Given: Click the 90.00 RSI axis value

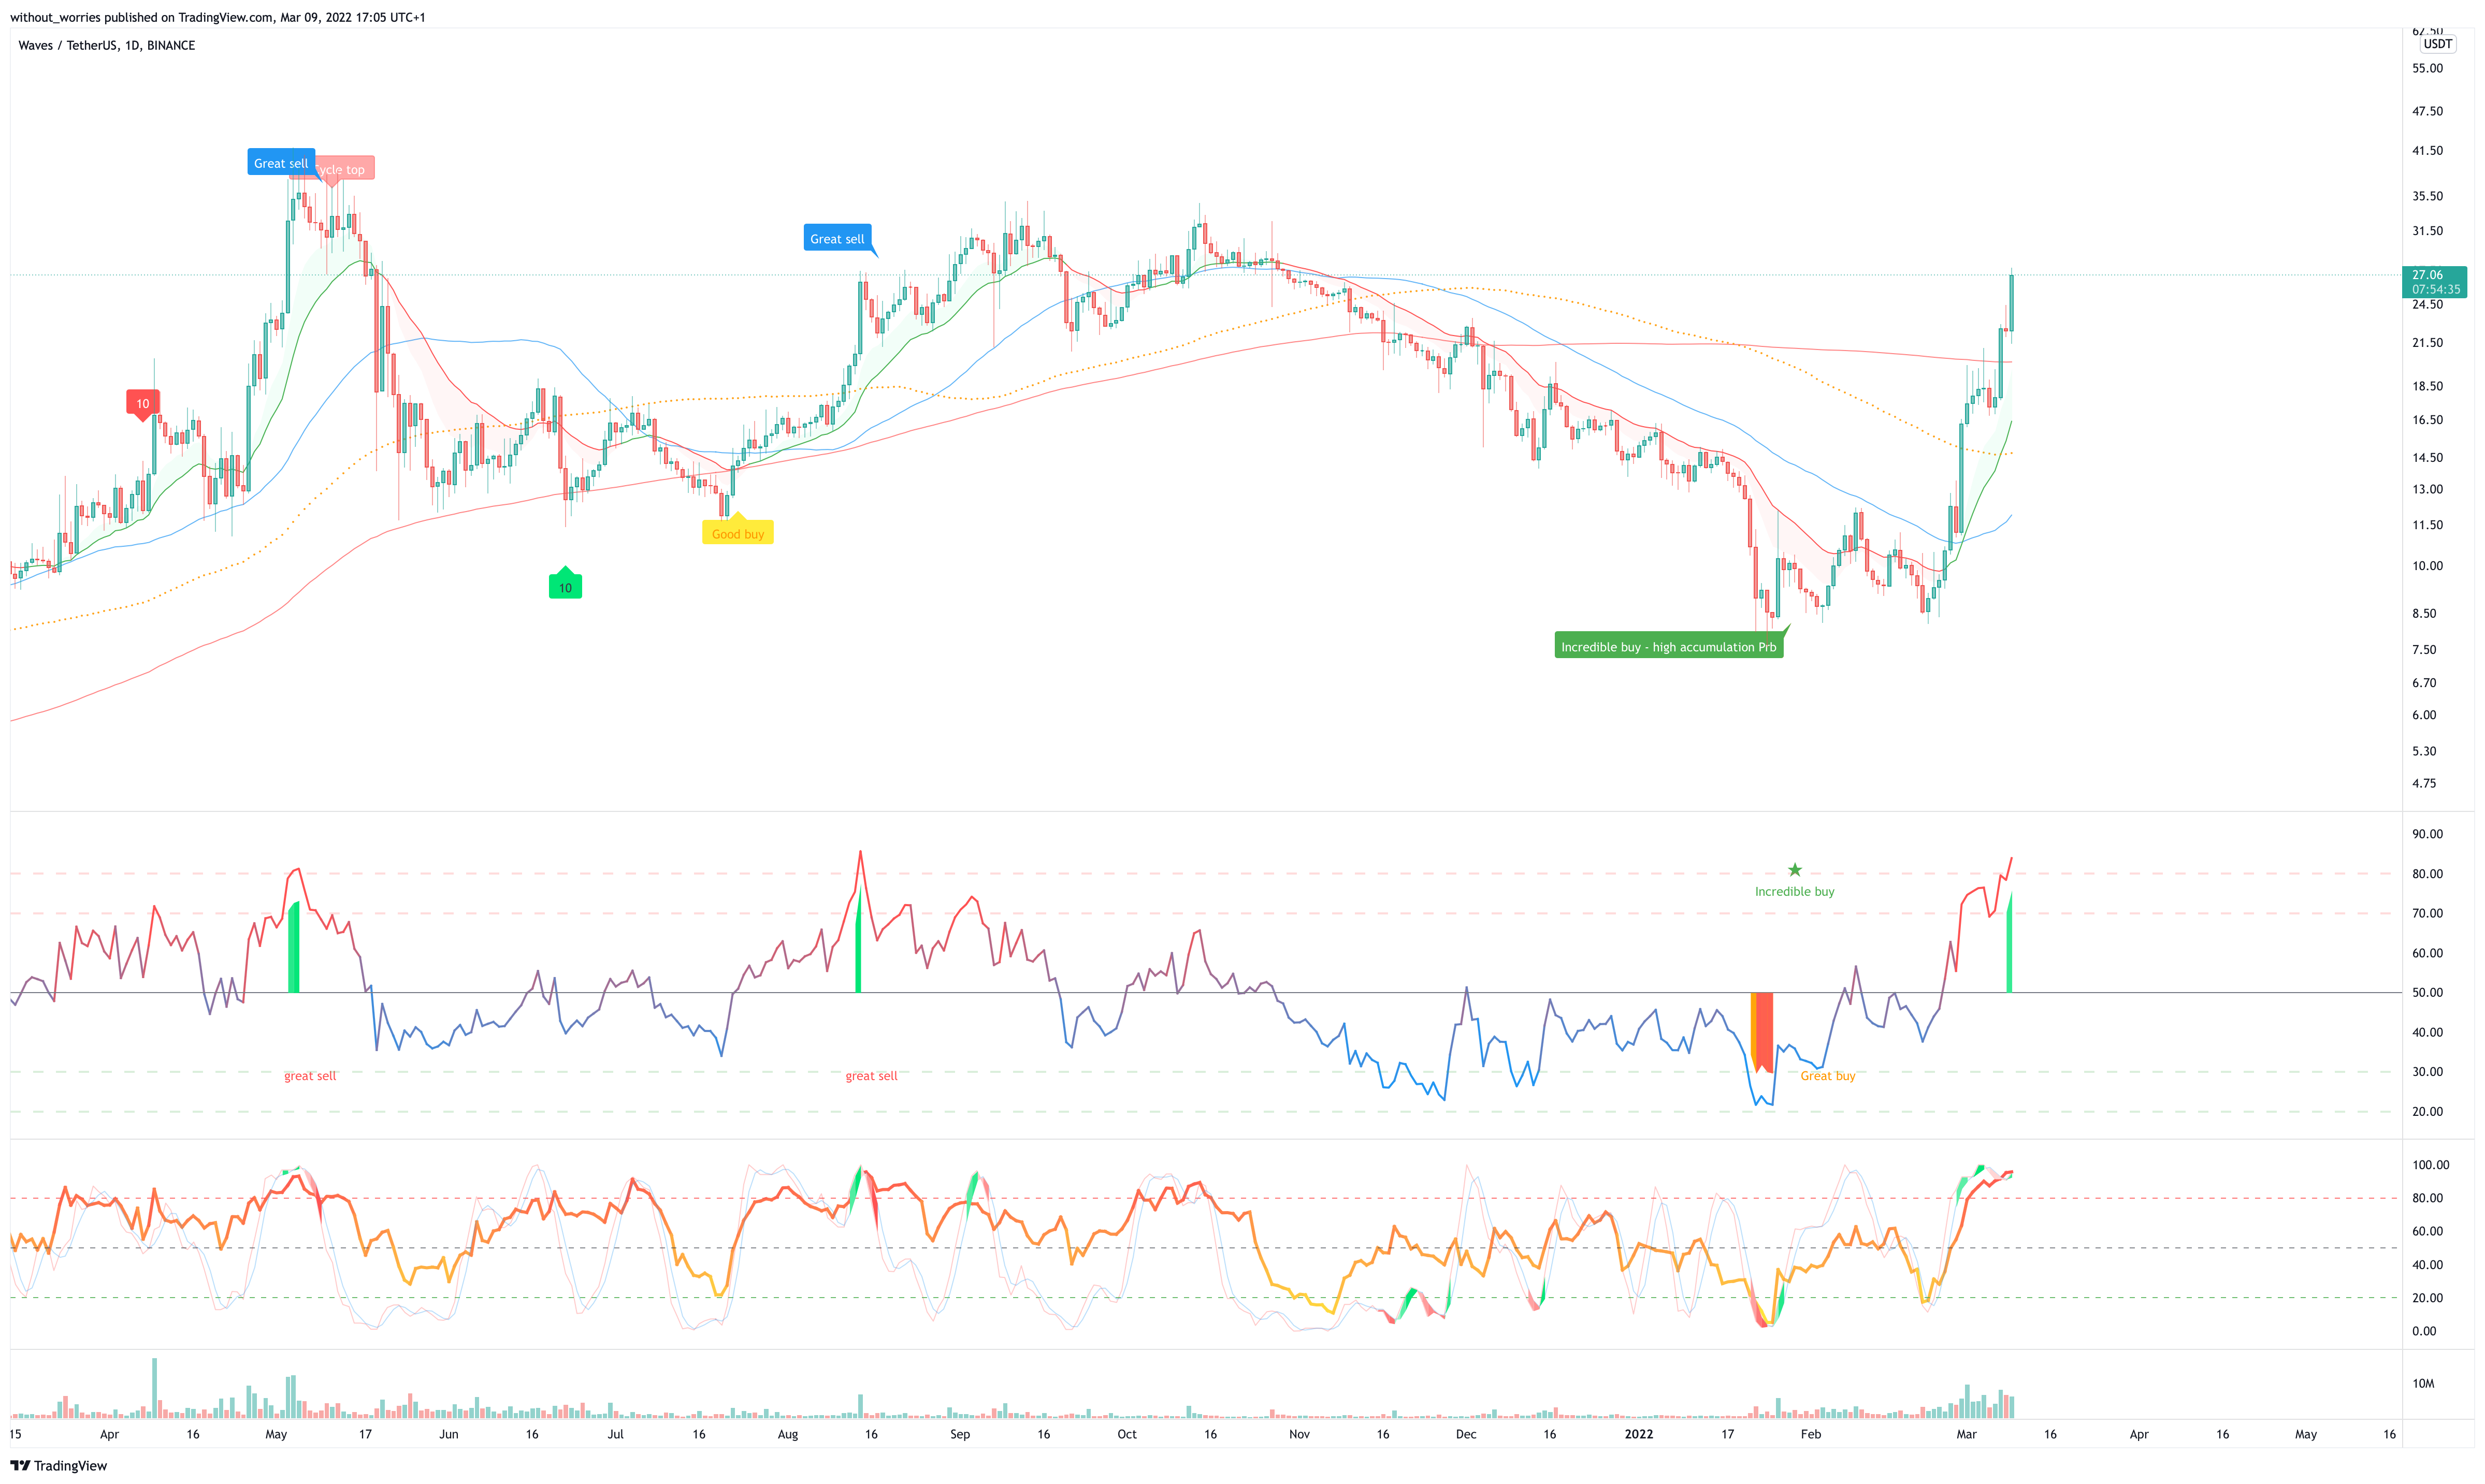Looking at the screenshot, I should coord(2427,834).
